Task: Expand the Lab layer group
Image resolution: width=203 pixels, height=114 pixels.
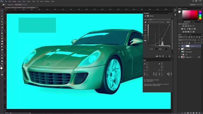Action: pos(182,54)
